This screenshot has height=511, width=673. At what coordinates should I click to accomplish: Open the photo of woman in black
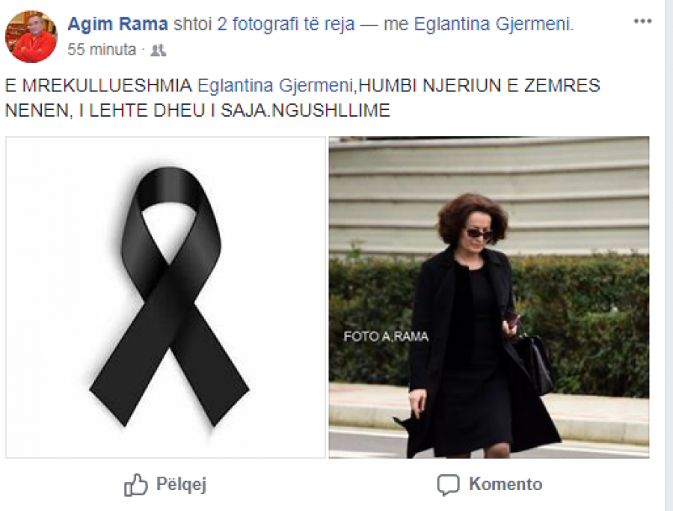[x=489, y=297]
